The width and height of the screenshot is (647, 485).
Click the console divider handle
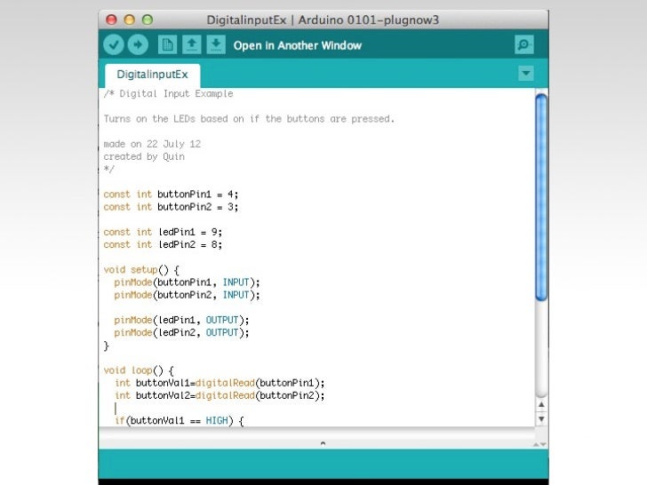coord(323,444)
